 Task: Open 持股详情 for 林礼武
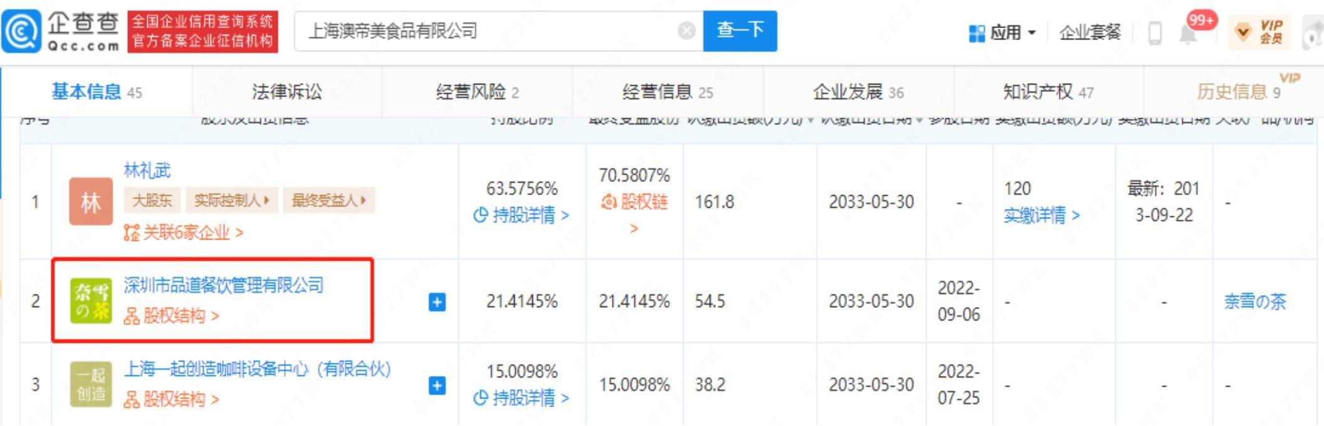[x=521, y=215]
